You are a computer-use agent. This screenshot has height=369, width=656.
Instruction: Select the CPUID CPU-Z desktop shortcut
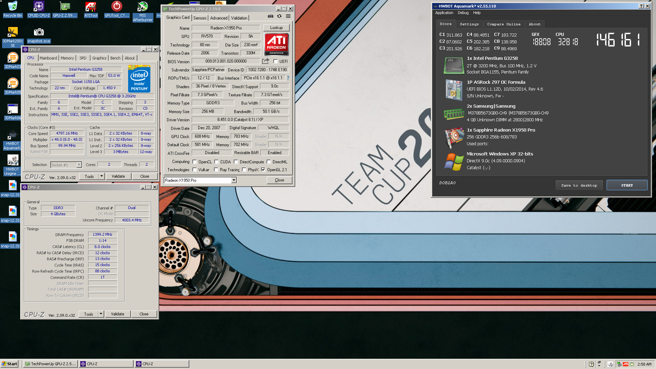coord(39,9)
